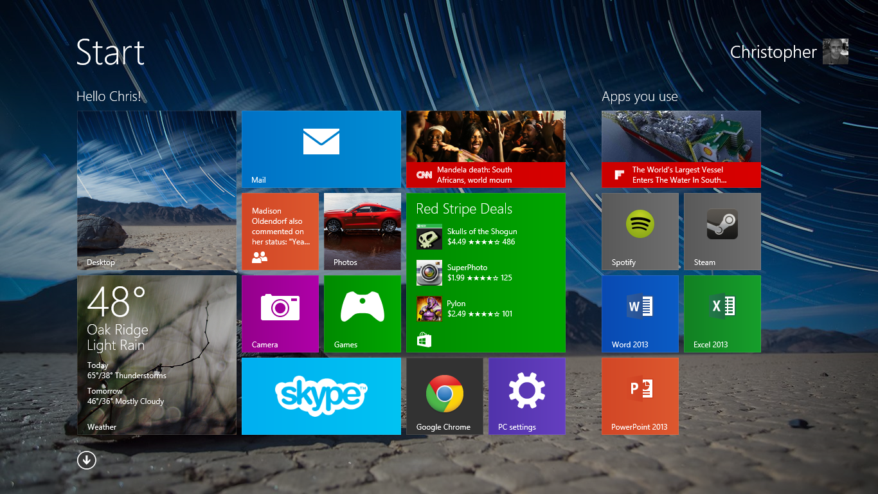Click the SuperPhoto app icon
Viewport: 878px width, 494px height.
coord(429,273)
